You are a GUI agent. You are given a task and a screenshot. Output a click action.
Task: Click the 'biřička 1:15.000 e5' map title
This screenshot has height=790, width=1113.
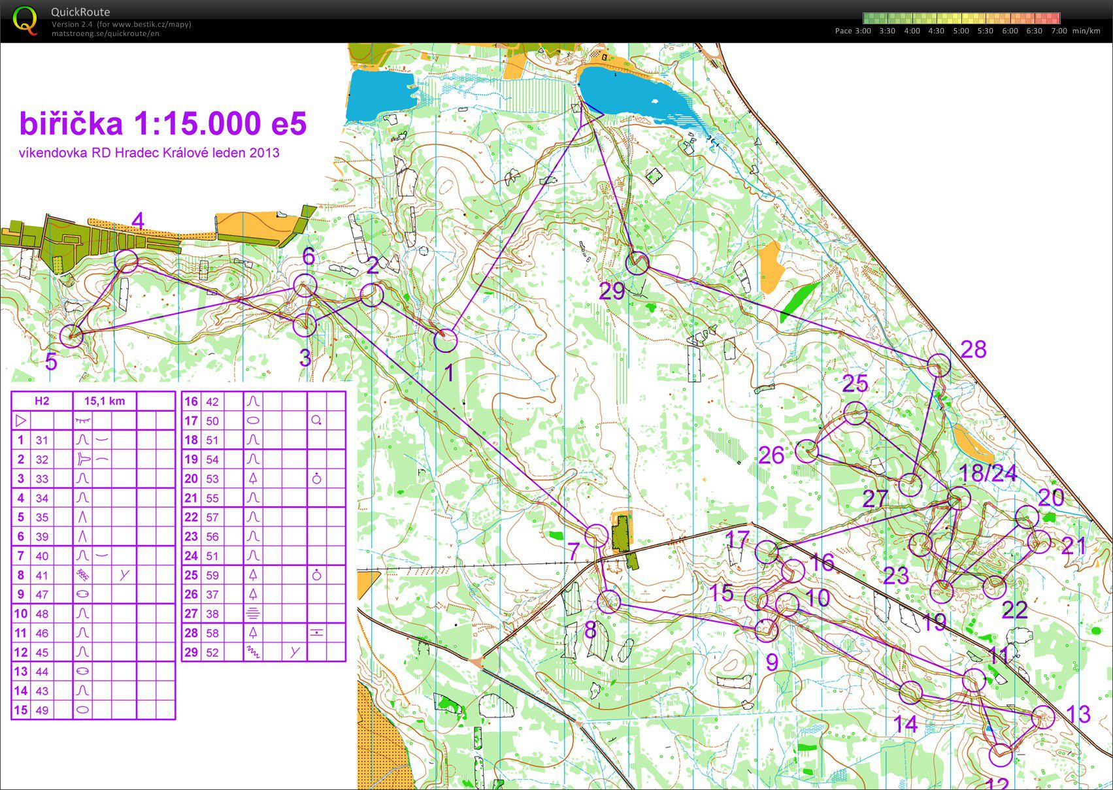pos(163,123)
